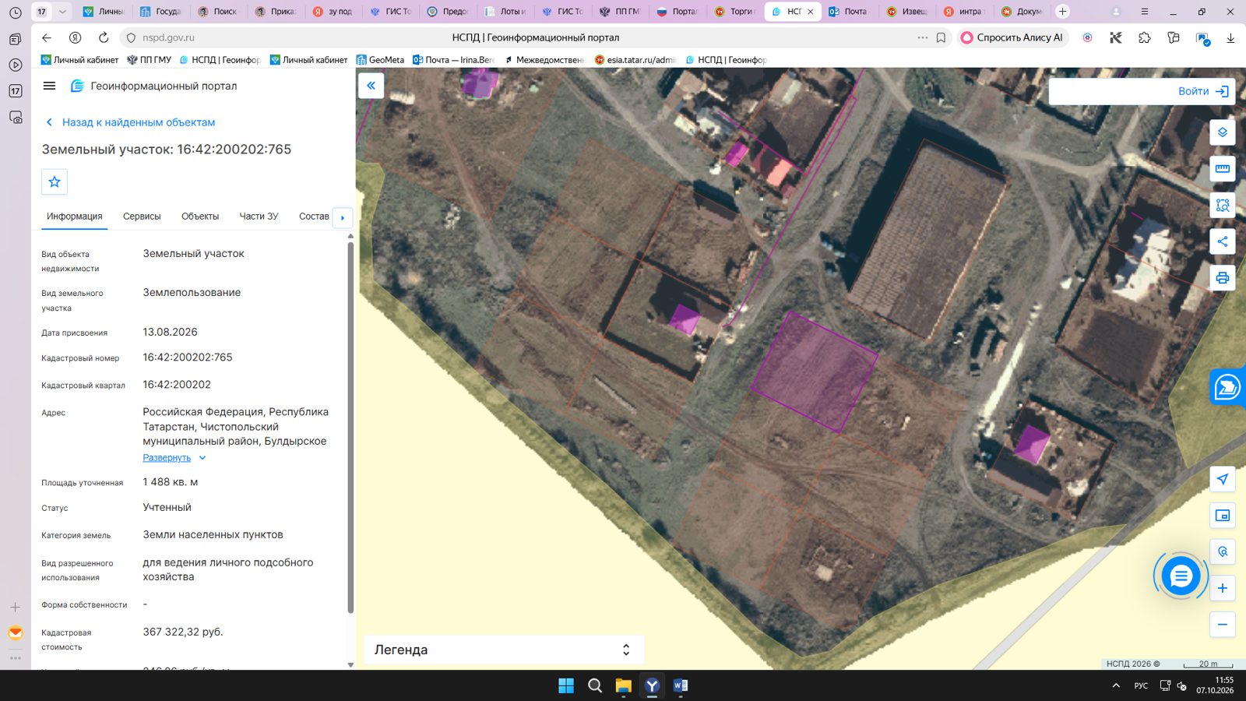1246x701 pixels.
Task: Open the ПП ГМУ bookmark
Action: [149, 60]
